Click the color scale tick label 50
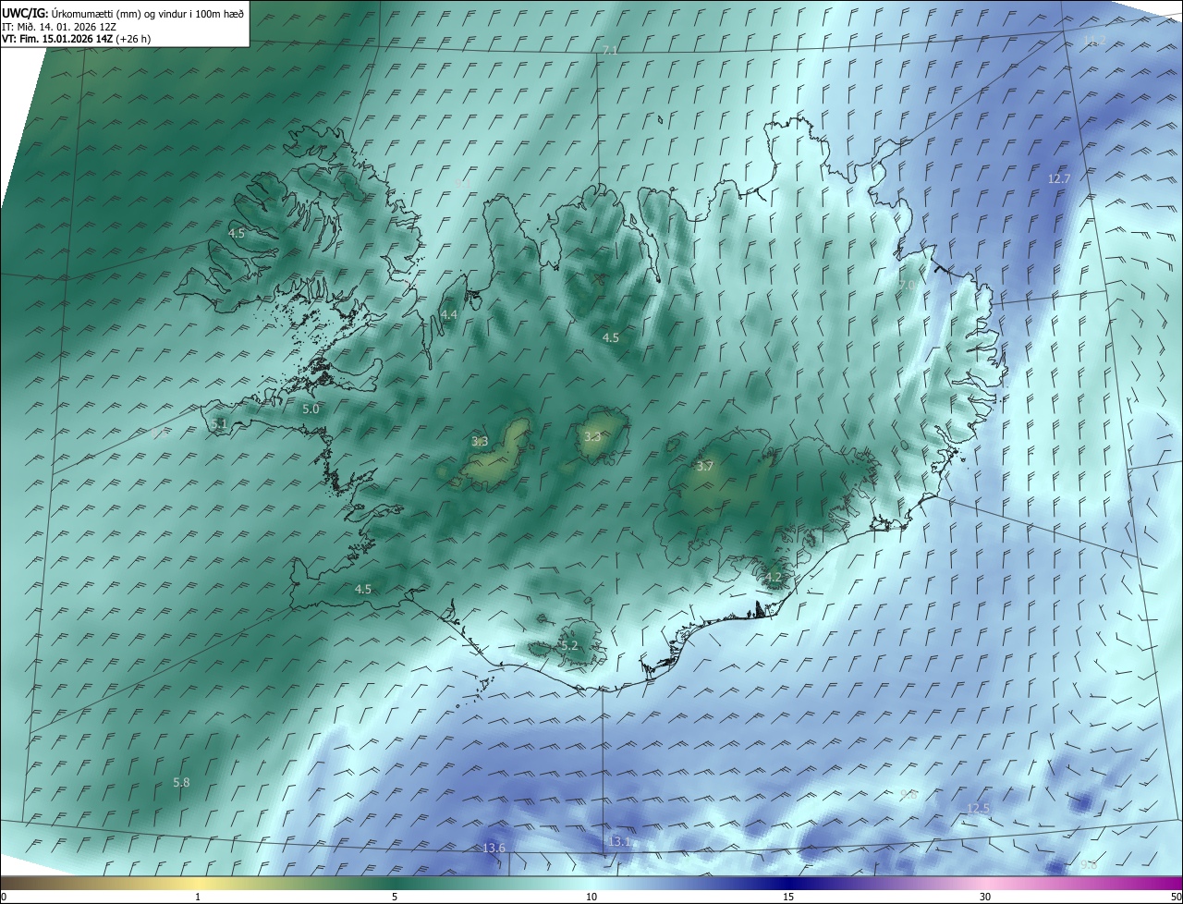 coord(1176,897)
